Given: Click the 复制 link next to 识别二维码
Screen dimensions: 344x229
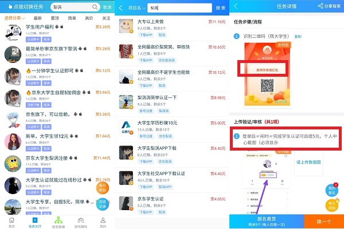Looking at the screenshot, I should 298,36.
